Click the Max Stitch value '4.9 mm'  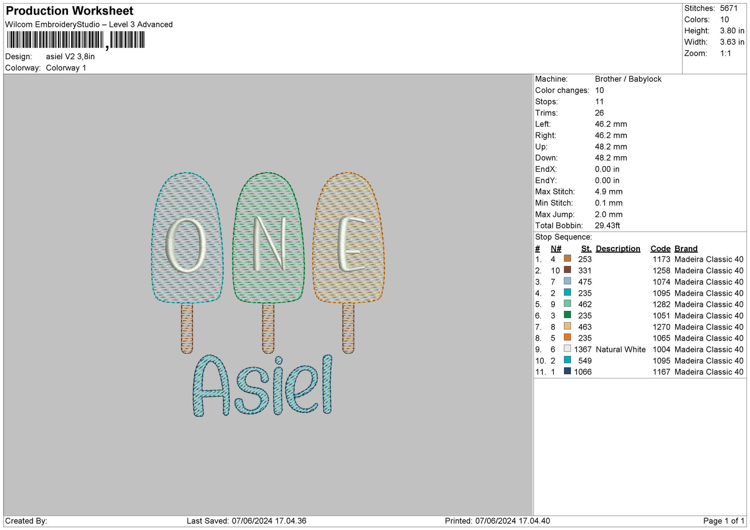(609, 192)
